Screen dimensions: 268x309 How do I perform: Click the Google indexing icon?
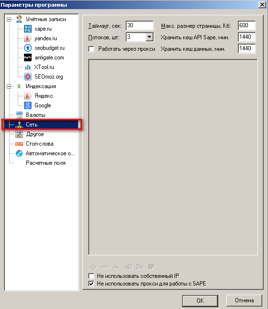tap(28, 105)
